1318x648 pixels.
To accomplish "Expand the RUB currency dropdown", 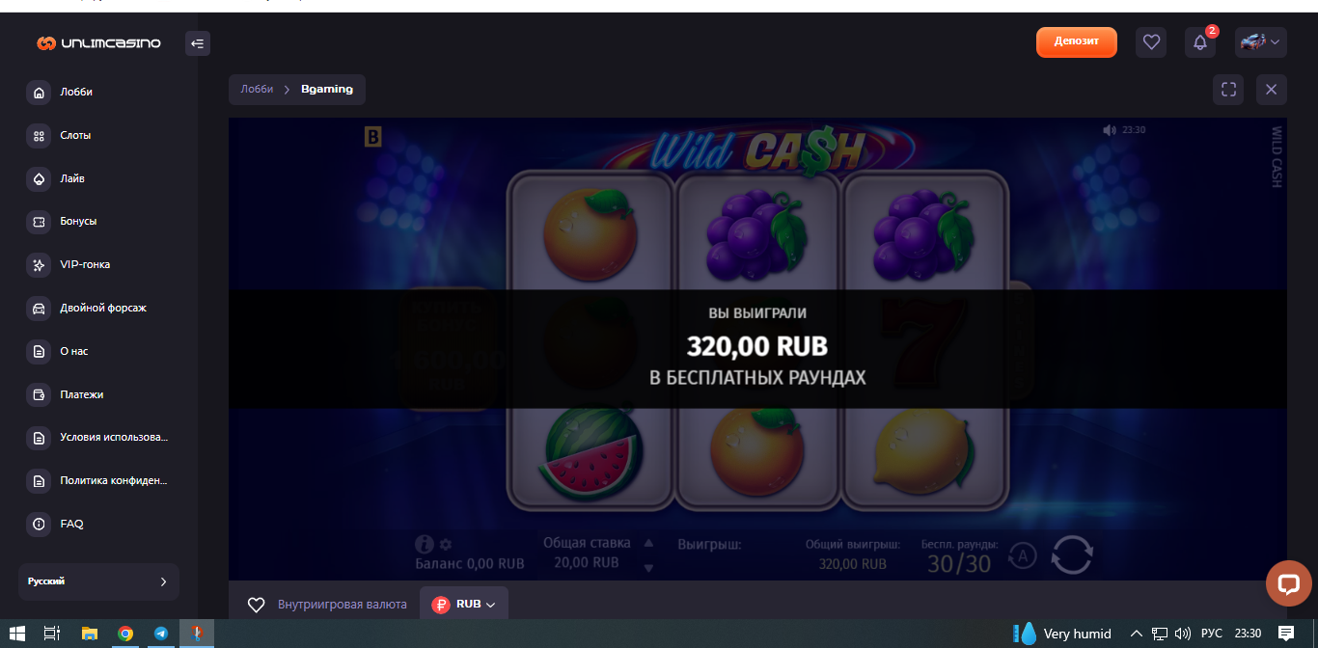I will pos(464,605).
